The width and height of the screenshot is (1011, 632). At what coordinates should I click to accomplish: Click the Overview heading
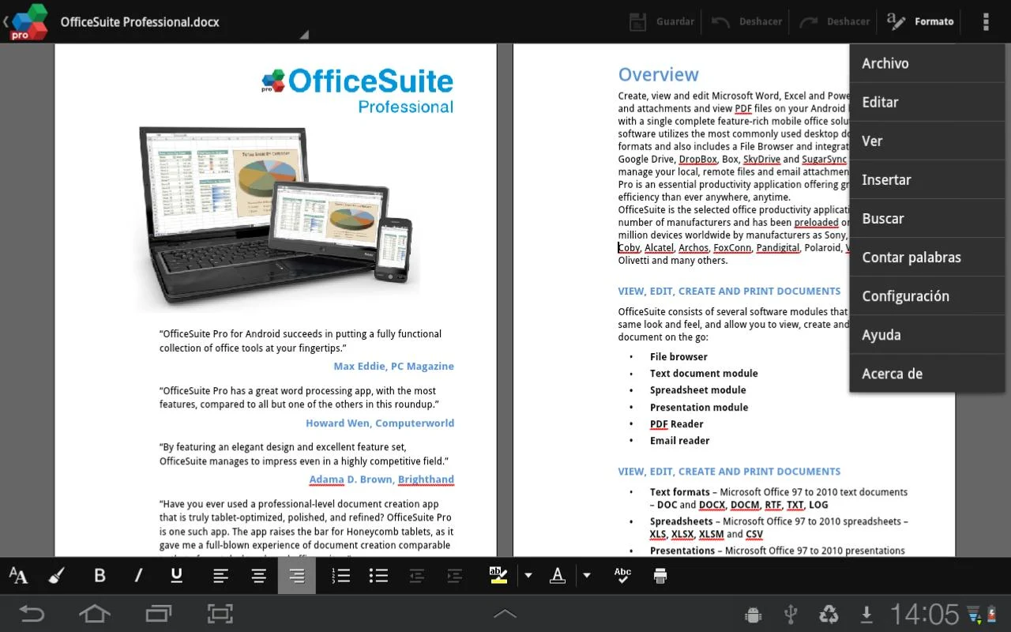(x=658, y=74)
